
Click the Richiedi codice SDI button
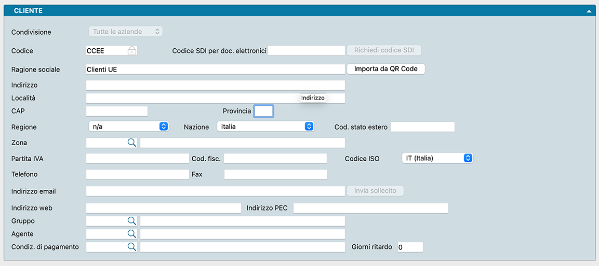pos(384,50)
